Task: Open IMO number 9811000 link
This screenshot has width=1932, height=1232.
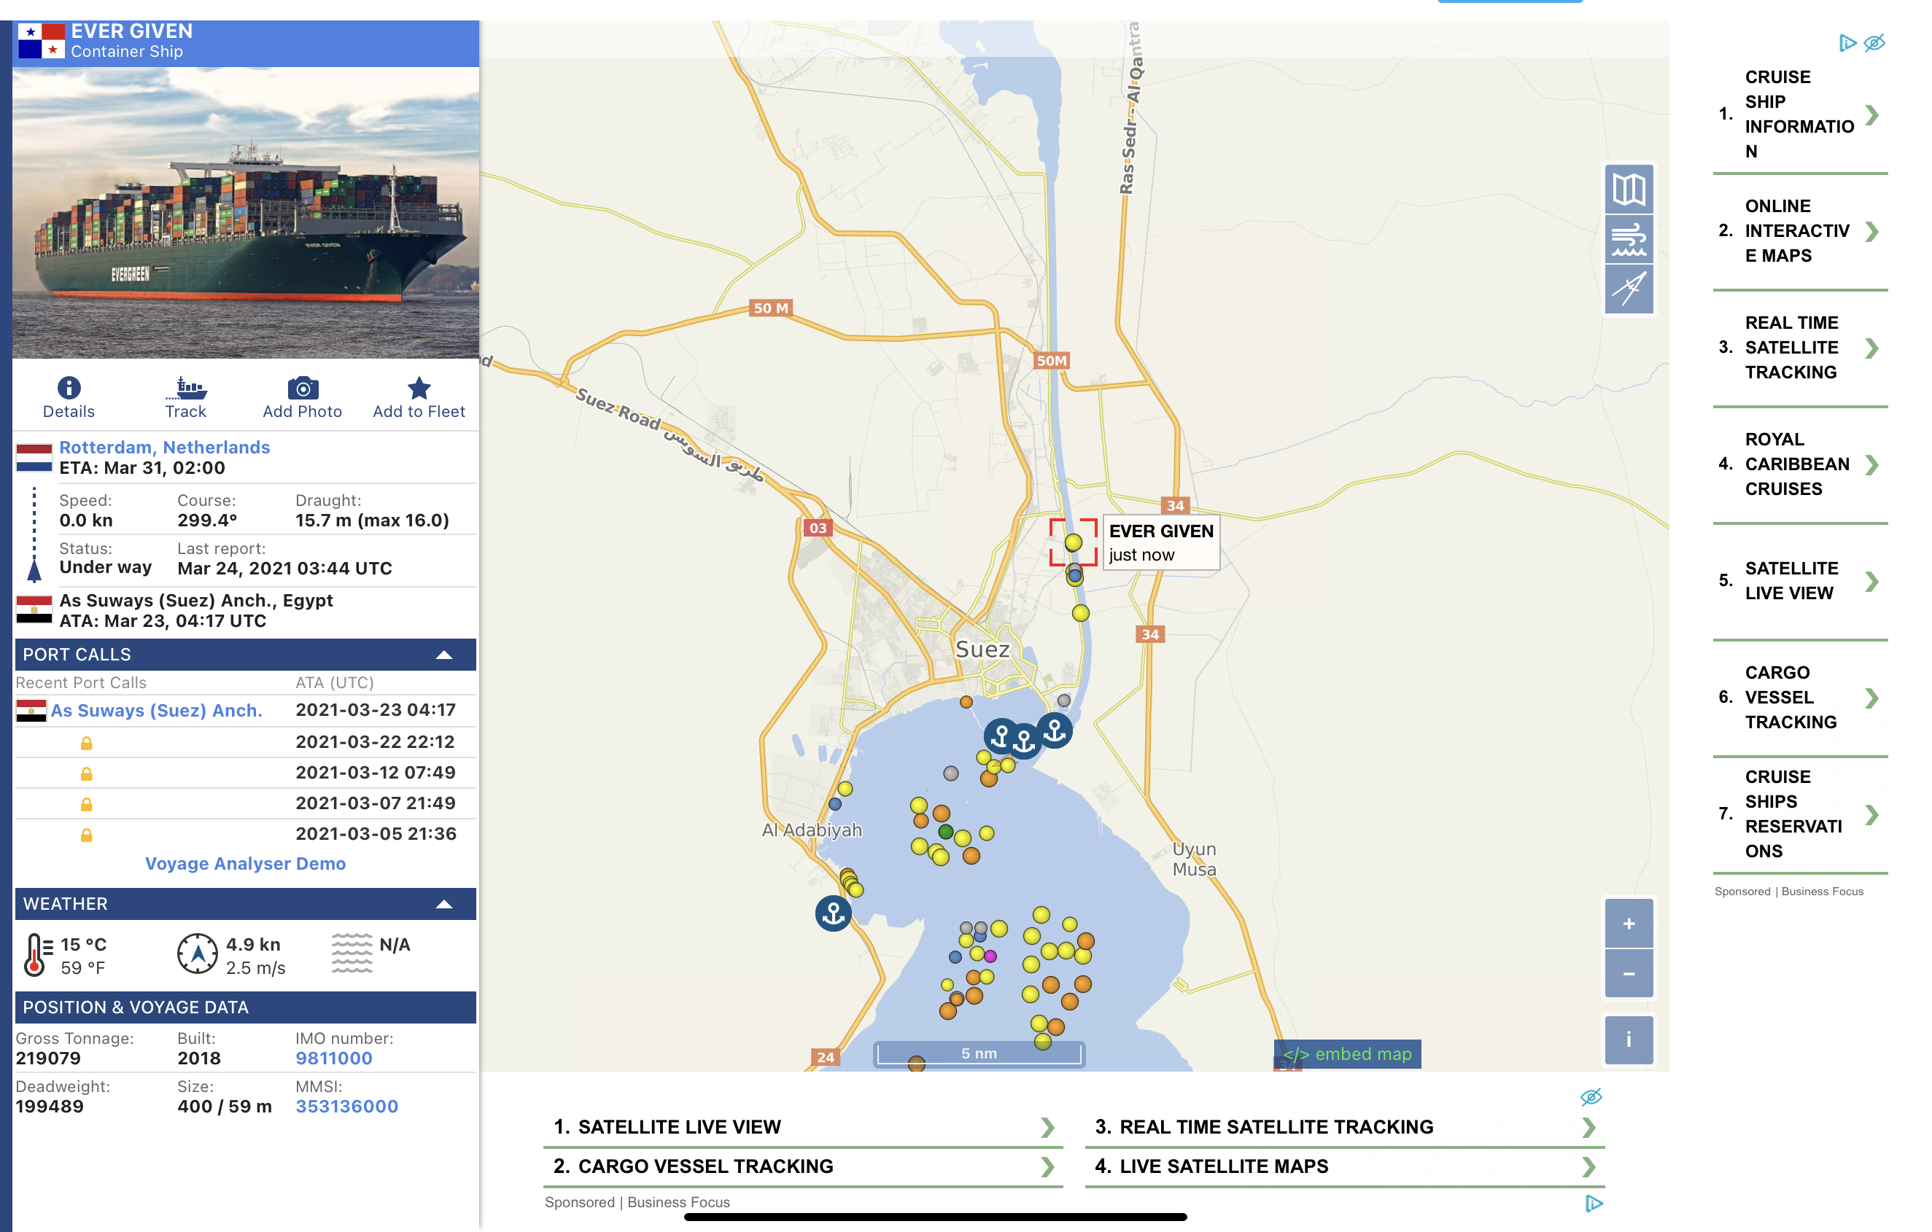Action: [x=334, y=1058]
